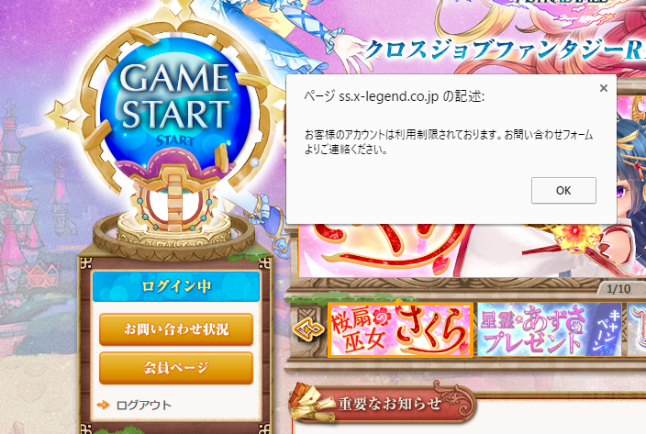Click the gold previous-arrow icon of banner carousel
Viewport: 646px width, 434px height.
point(307,329)
